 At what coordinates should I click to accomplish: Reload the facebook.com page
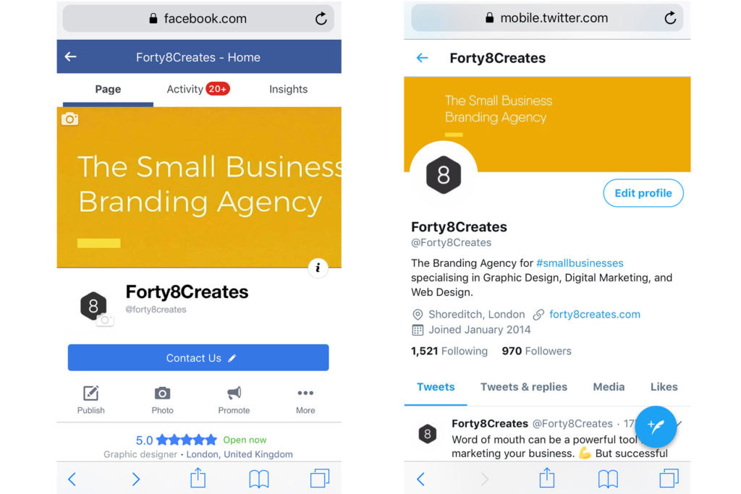(321, 18)
